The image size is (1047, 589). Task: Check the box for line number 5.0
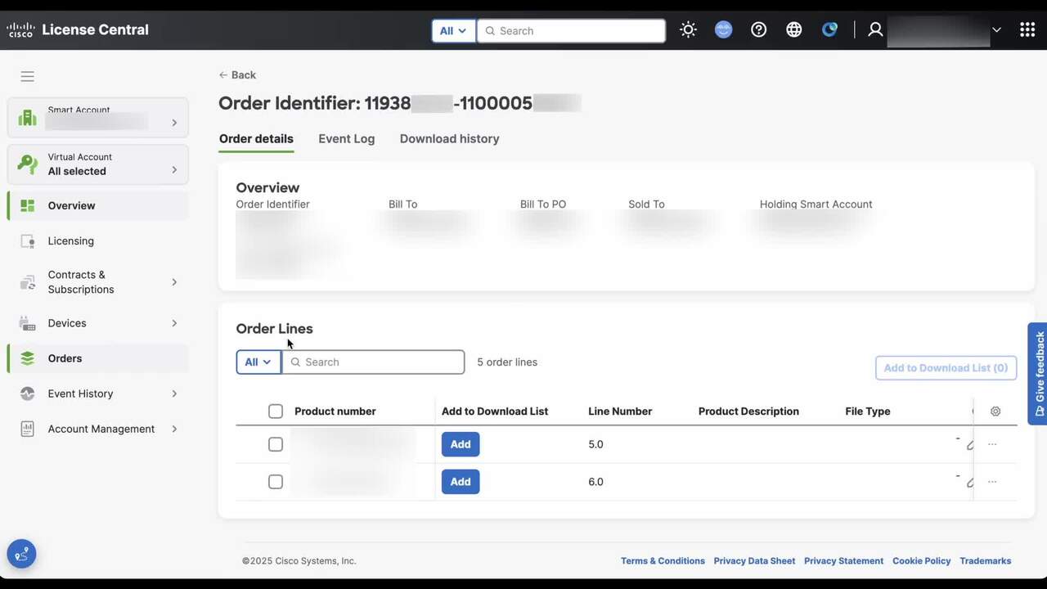(x=276, y=444)
